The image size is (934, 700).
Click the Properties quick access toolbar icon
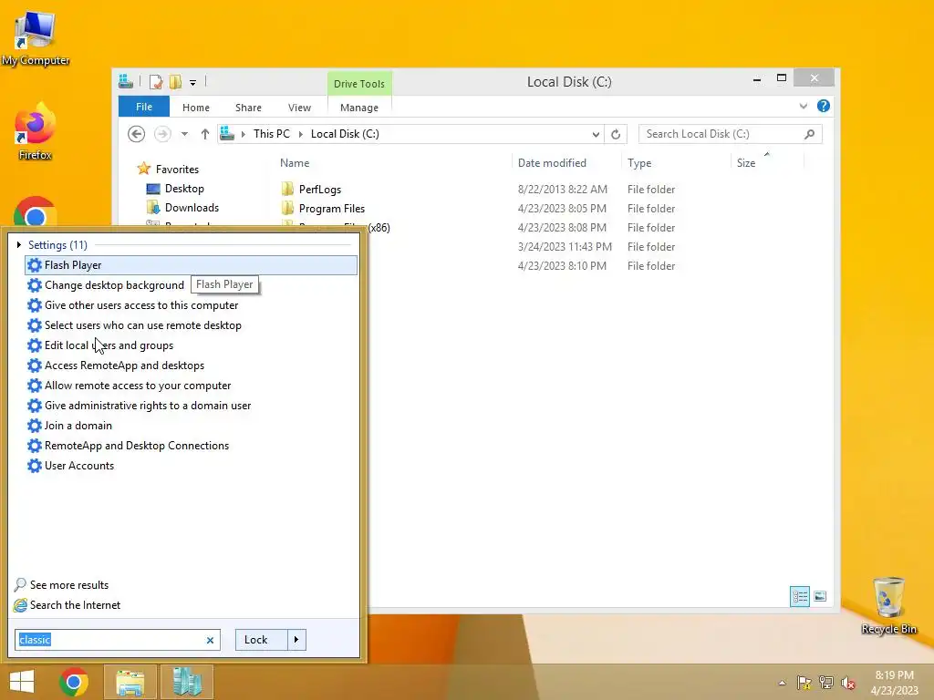pos(156,82)
